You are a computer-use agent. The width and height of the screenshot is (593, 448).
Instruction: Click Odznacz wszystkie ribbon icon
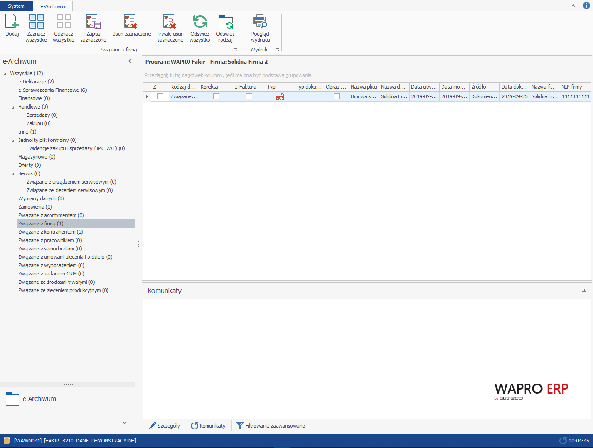63,22
